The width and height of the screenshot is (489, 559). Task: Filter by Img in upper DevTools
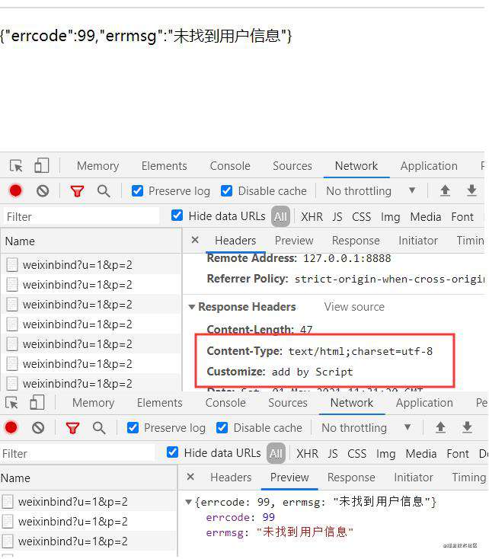point(390,217)
